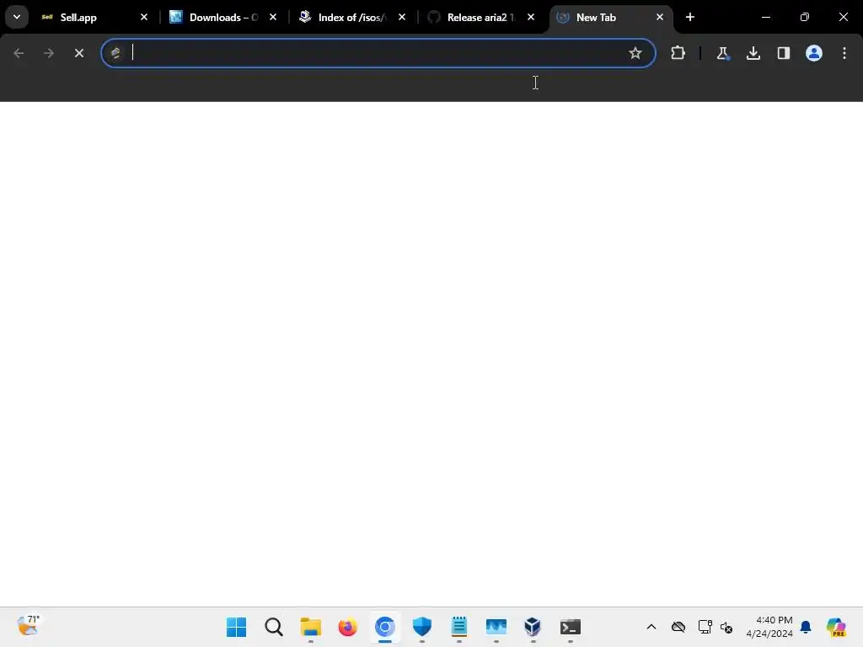Open the network status tray icon
Viewport: 863px width, 647px height.
coord(705,627)
